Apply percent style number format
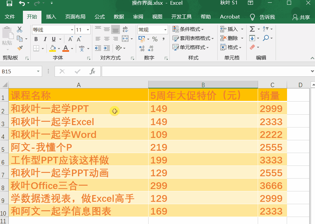 tap(155, 39)
